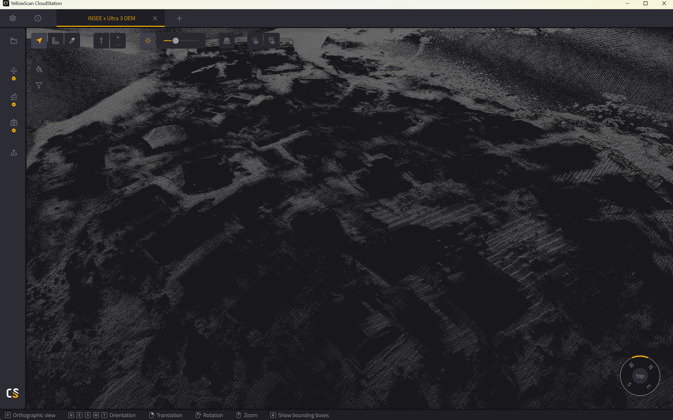
Task: Open the project folder panel
Action: point(14,41)
